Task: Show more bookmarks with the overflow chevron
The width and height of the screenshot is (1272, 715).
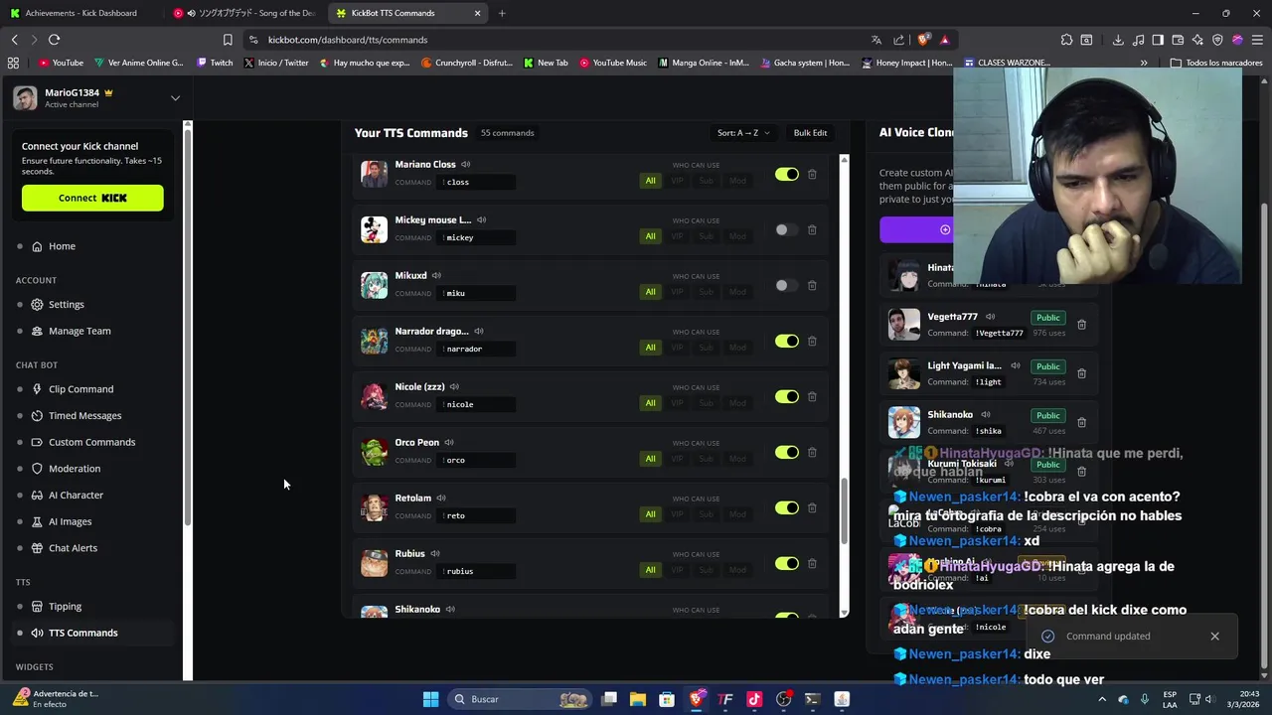Action: 1143,63
